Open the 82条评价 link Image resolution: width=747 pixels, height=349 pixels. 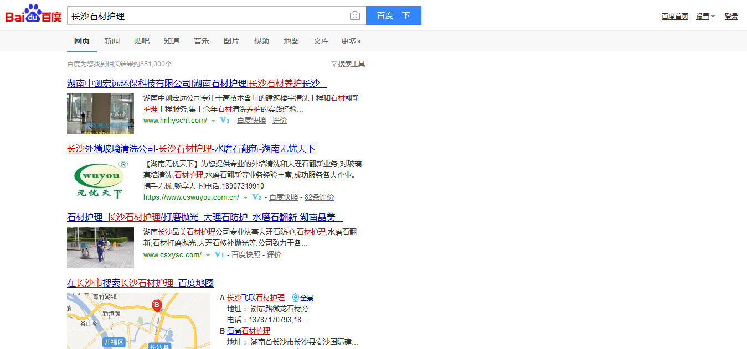tap(320, 196)
